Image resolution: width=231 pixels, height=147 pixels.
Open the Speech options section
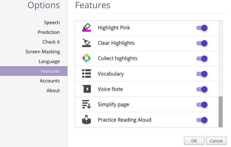(52, 23)
